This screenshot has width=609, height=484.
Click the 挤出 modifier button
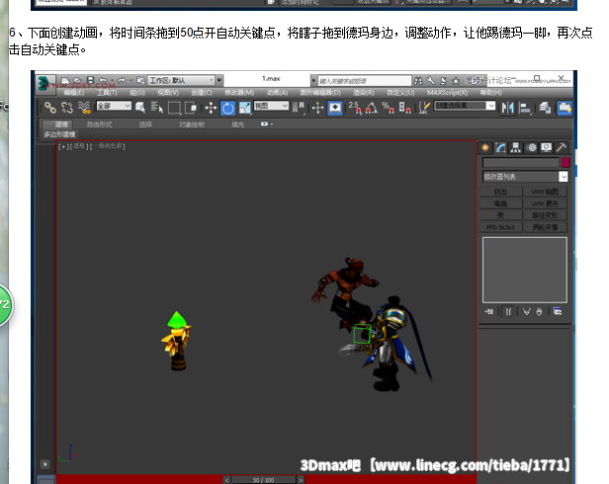click(500, 192)
